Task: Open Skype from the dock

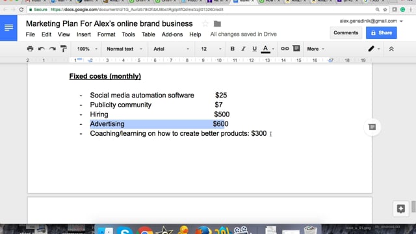Action: (x=124, y=230)
